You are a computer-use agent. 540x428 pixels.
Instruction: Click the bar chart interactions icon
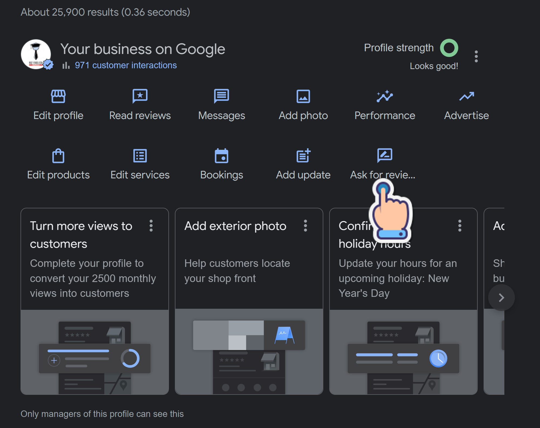click(66, 65)
